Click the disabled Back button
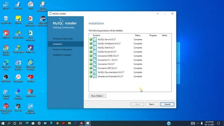 coord(137,104)
